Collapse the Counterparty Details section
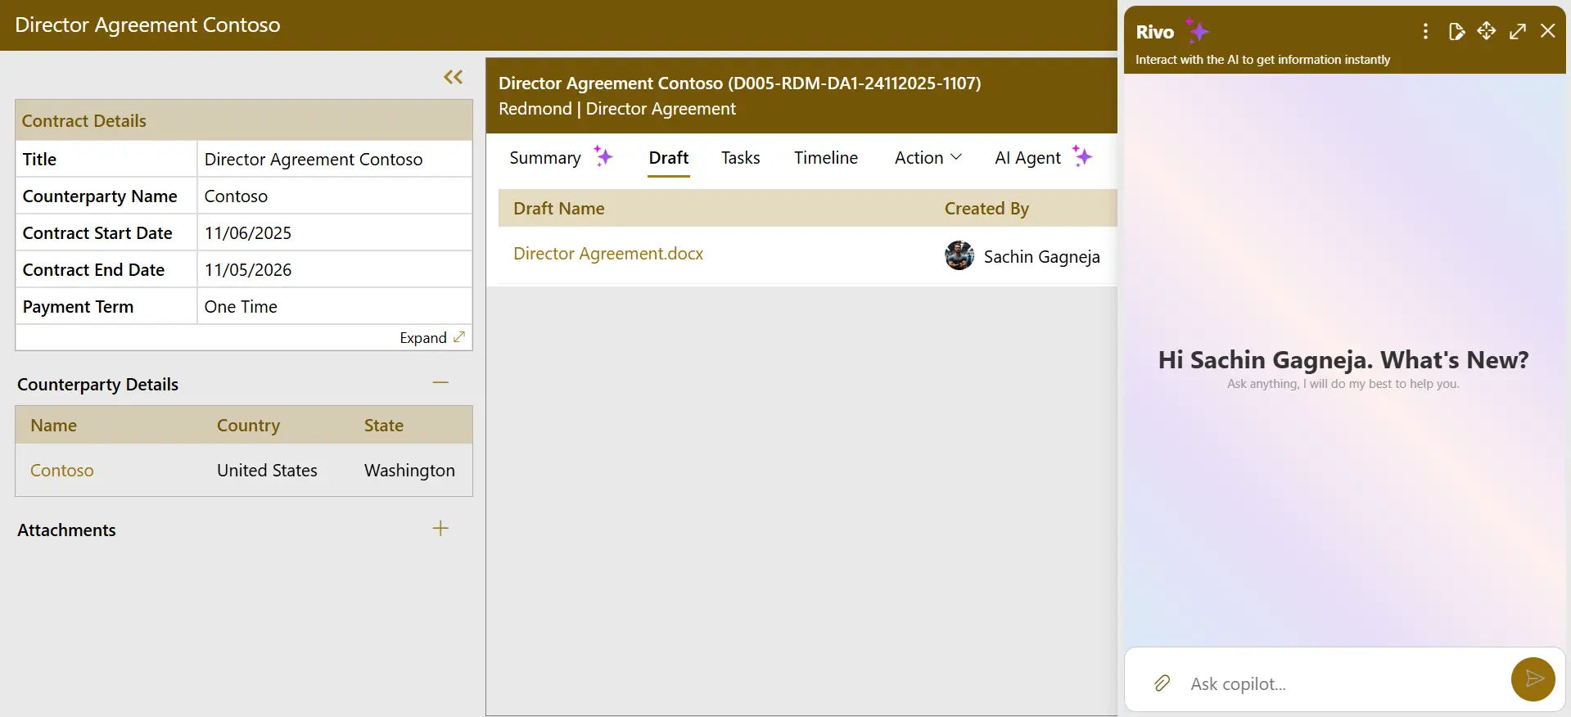This screenshot has height=717, width=1571. pos(440,383)
